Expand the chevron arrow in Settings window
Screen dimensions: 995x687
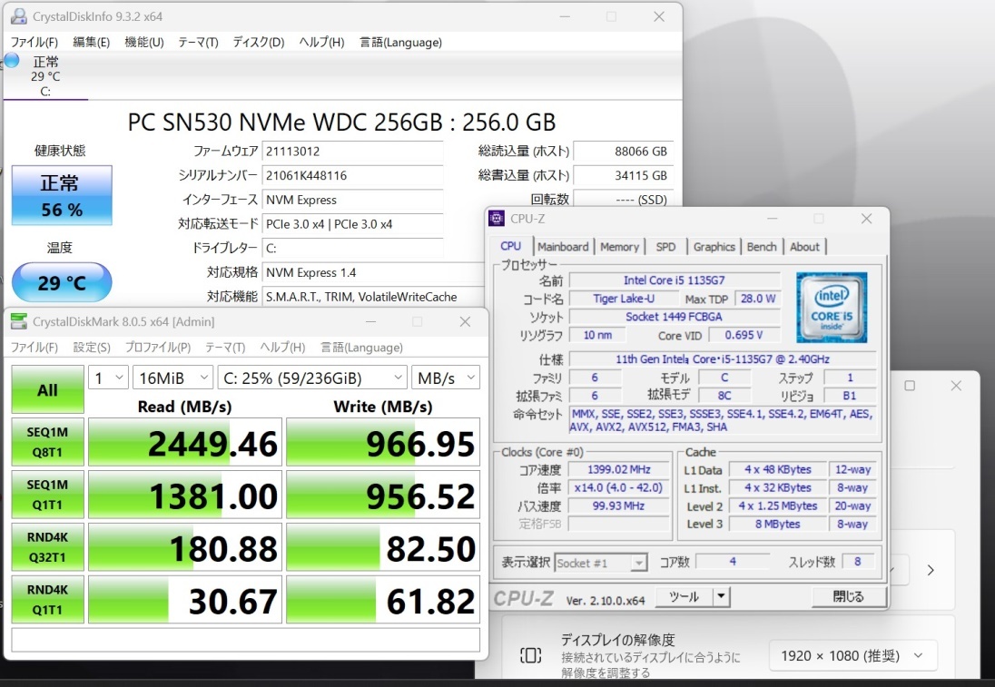(x=931, y=570)
